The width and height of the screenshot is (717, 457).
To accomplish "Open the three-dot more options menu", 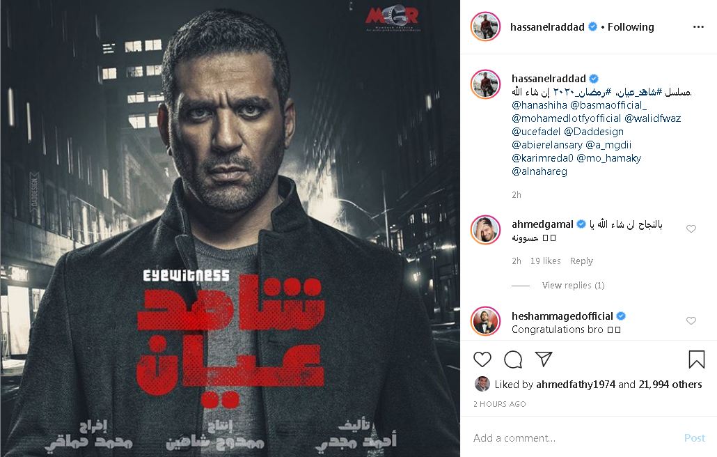I will (x=698, y=27).
